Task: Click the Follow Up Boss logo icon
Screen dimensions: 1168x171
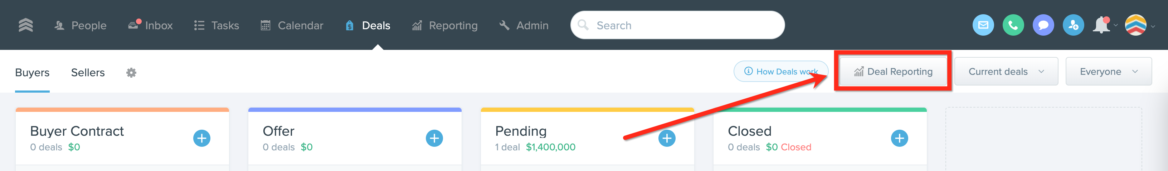Action: 26,25
